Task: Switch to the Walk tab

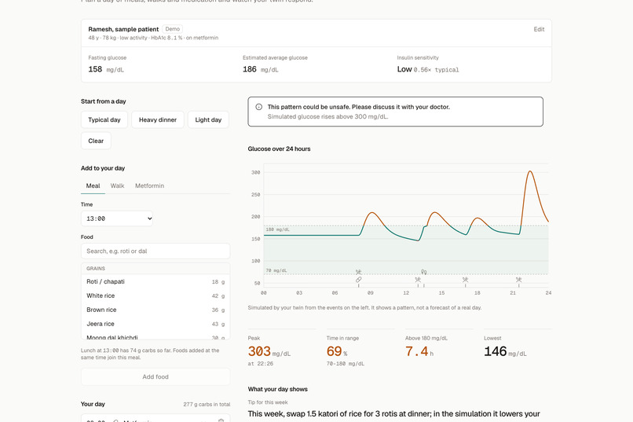Action: (x=118, y=185)
